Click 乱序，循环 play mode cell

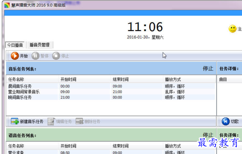click(x=175, y=92)
